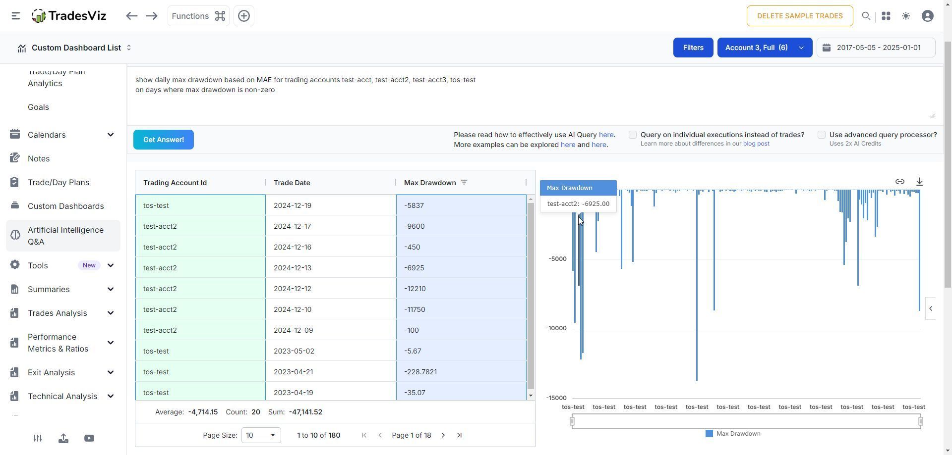The height and width of the screenshot is (455, 952).
Task: Enable query on individual executions checkbox
Action: (x=633, y=135)
